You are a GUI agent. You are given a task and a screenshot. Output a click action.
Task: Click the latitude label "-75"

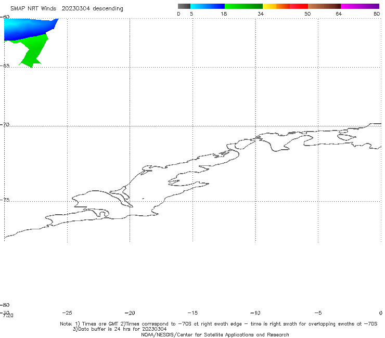(5, 200)
